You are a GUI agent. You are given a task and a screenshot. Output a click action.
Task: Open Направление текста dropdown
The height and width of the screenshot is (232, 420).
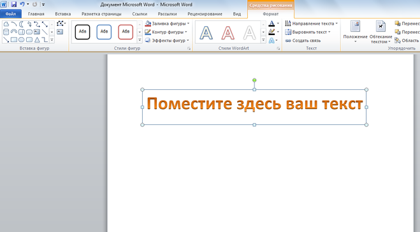click(x=312, y=24)
